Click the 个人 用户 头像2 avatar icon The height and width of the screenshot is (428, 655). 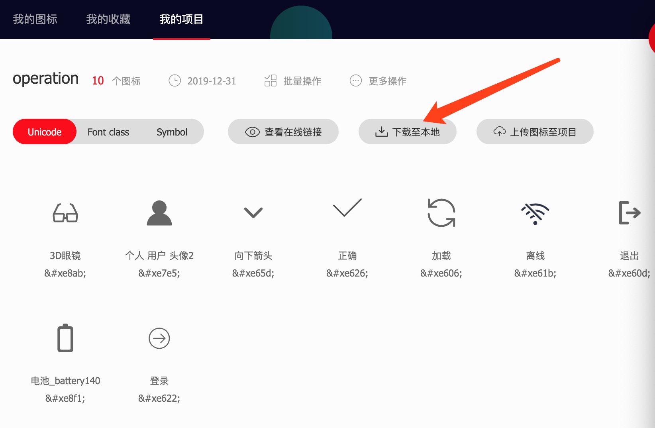[x=159, y=213]
